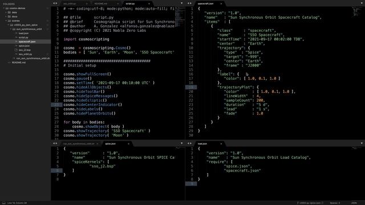Click on "sso_j2.bsp" string in spice.json
Image resolution: width=365 pixels, height=205 pixels.
(103, 166)
